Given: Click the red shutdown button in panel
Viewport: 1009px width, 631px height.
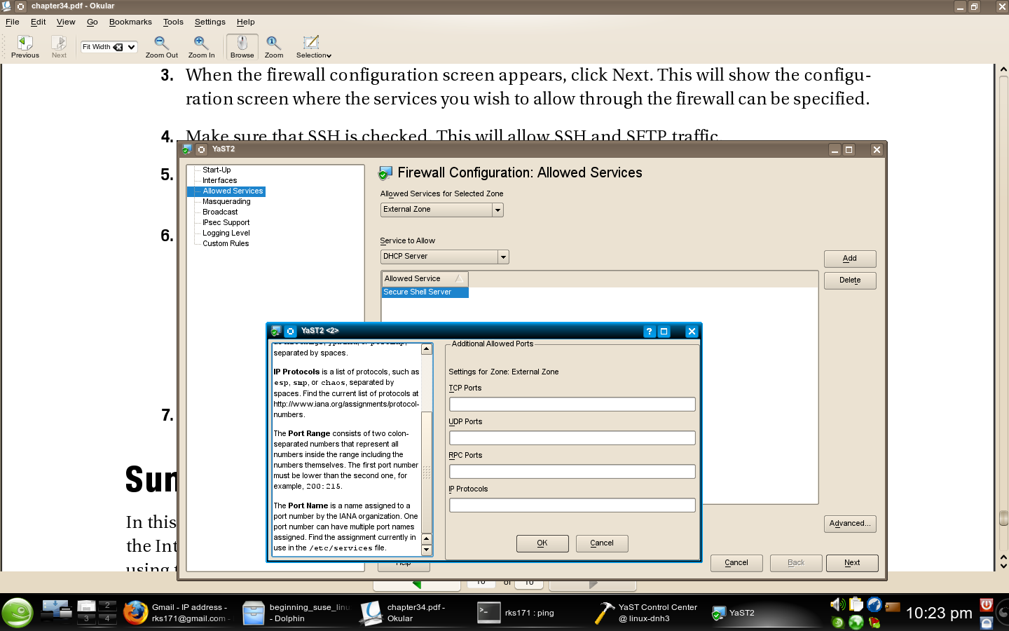Looking at the screenshot, I should (x=987, y=604).
